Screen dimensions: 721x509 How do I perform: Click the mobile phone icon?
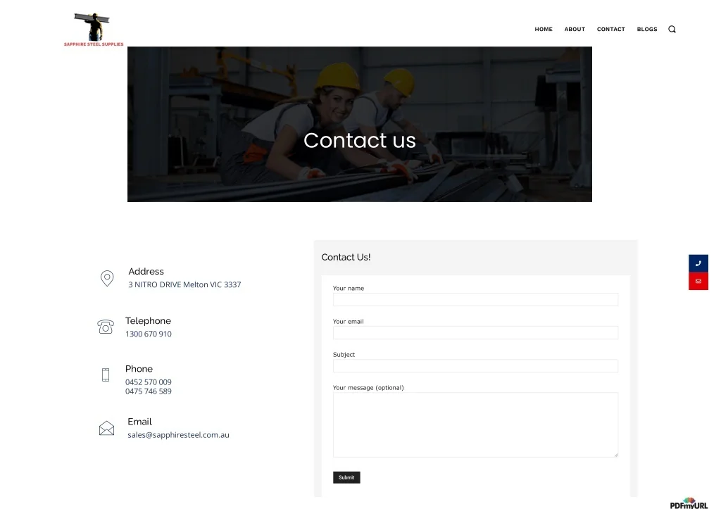tap(106, 375)
